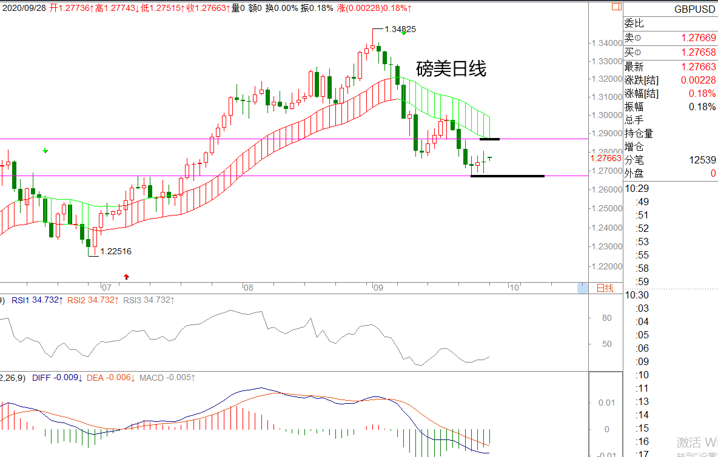
Task: Click the 低1.27515 low value
Action: point(164,8)
